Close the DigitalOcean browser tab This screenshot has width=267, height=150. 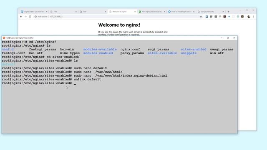46,12
